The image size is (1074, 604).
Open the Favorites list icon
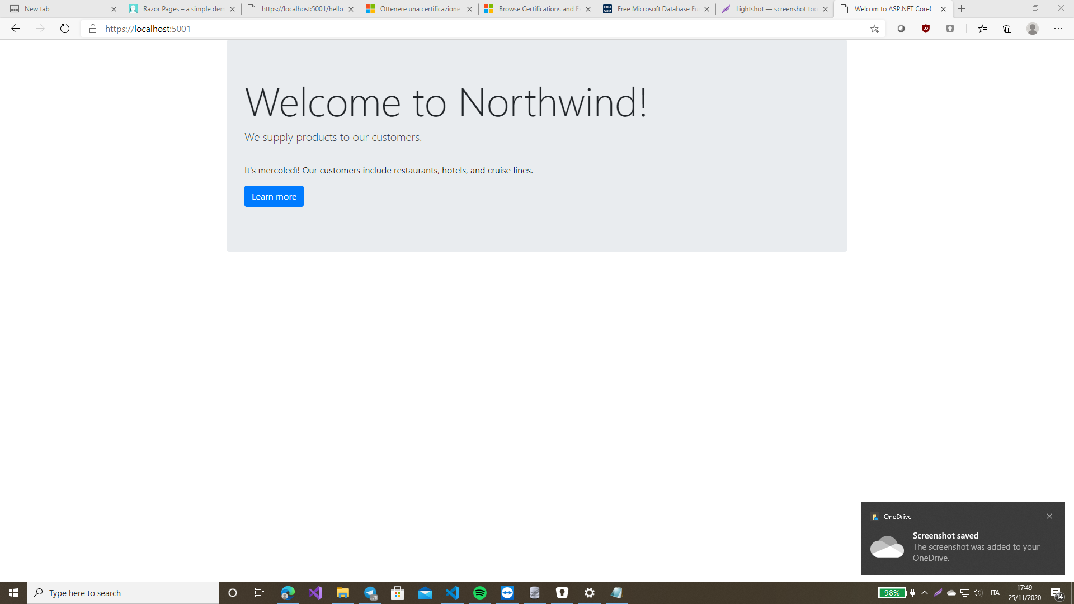pos(982,29)
